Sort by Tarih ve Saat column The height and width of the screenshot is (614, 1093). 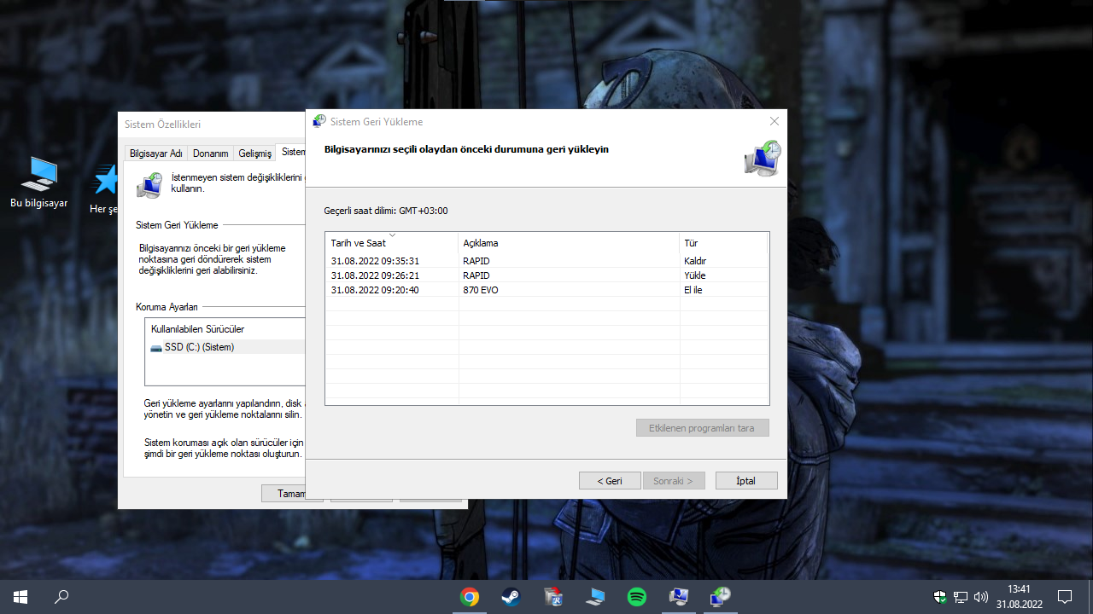click(392, 243)
